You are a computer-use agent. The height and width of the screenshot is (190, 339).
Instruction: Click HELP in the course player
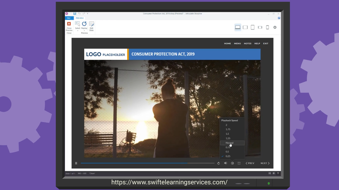coord(257,43)
